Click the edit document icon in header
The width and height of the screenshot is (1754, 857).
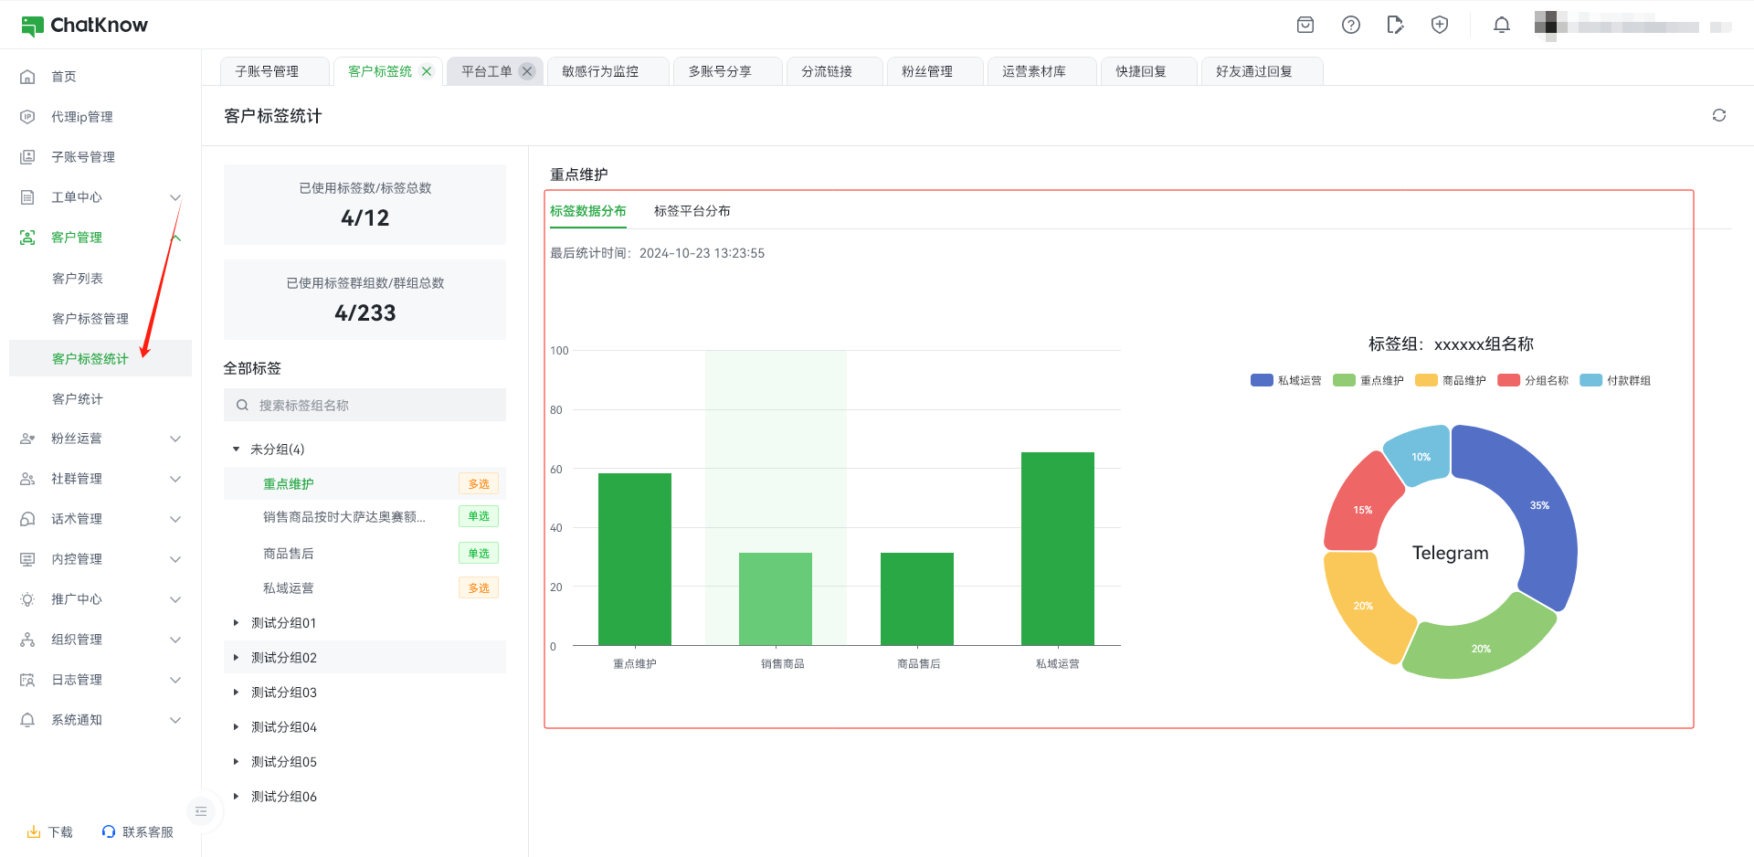(1394, 26)
